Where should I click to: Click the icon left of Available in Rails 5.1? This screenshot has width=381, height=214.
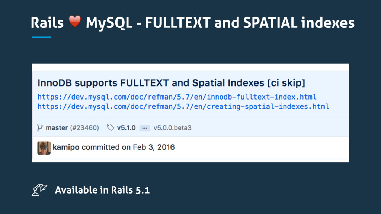coord(39,190)
